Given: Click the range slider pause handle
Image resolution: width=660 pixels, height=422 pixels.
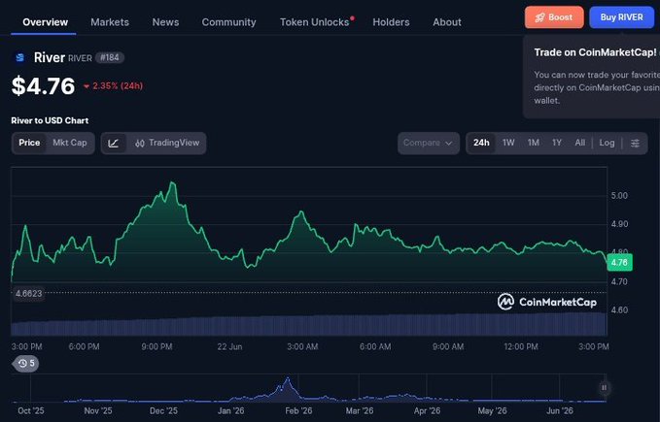Looking at the screenshot, I should click(604, 388).
